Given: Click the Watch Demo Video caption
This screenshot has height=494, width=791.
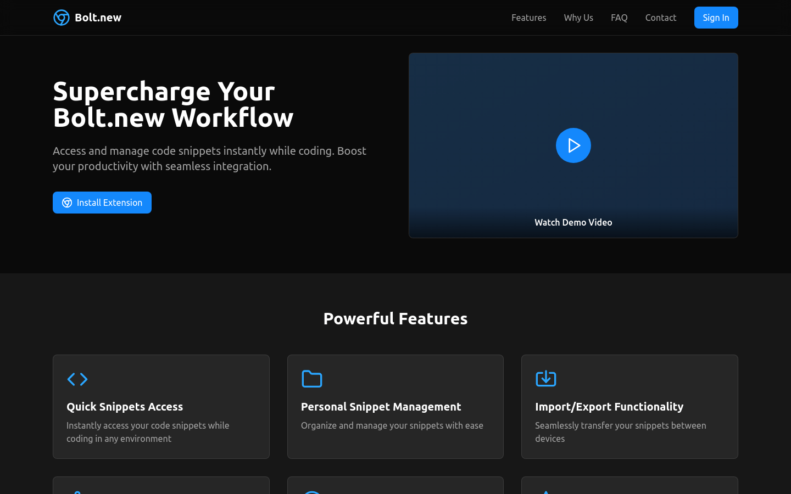Looking at the screenshot, I should click(x=573, y=222).
